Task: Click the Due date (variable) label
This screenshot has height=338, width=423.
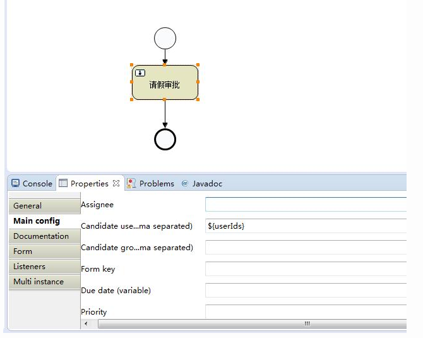Action: pyautogui.click(x=116, y=291)
